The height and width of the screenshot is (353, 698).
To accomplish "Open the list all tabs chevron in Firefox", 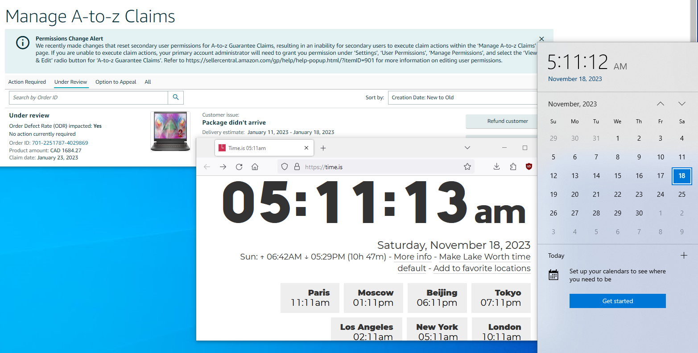I will coord(467,148).
